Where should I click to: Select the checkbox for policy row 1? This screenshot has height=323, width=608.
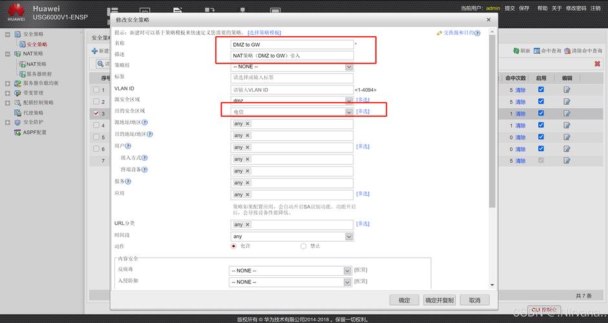(x=96, y=90)
